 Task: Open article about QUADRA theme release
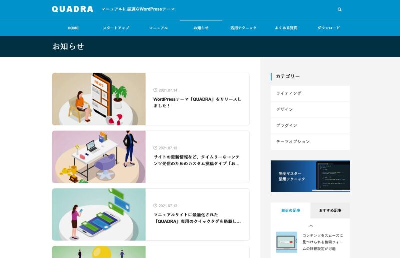pos(197,102)
